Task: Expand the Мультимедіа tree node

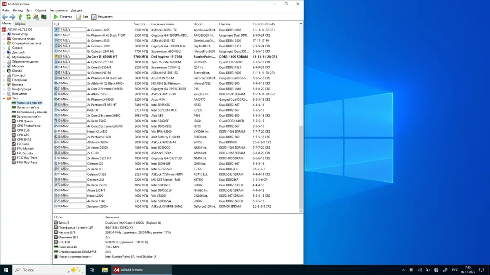Action: [4, 57]
